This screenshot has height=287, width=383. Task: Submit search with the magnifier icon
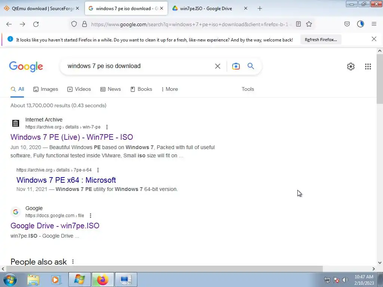(x=251, y=66)
